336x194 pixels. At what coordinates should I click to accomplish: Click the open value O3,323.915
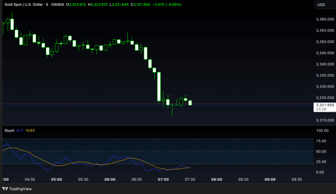click(x=76, y=4)
